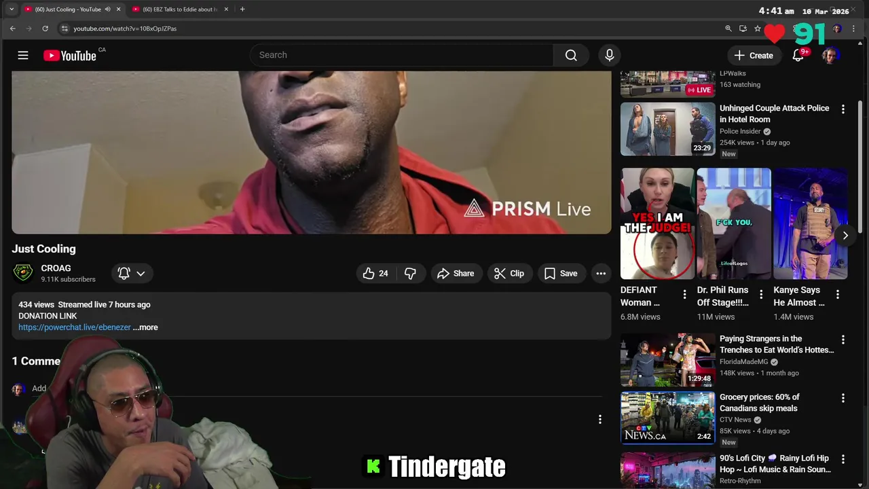This screenshot has height=489, width=869.
Task: Open FloridaMadeMG channel name
Action: [x=744, y=362]
